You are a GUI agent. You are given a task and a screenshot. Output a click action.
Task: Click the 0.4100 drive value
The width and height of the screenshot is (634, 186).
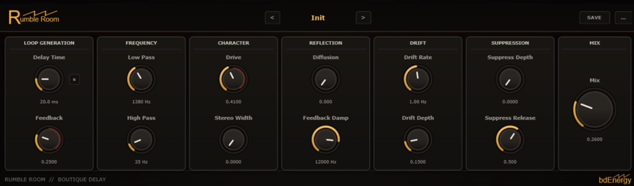pos(234,102)
